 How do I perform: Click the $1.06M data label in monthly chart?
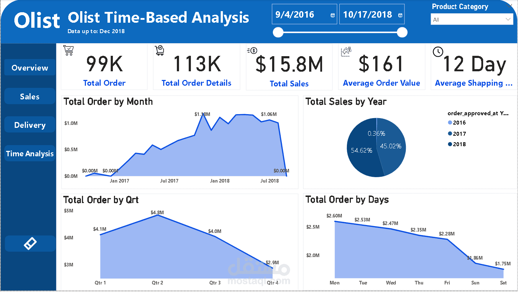(269, 114)
